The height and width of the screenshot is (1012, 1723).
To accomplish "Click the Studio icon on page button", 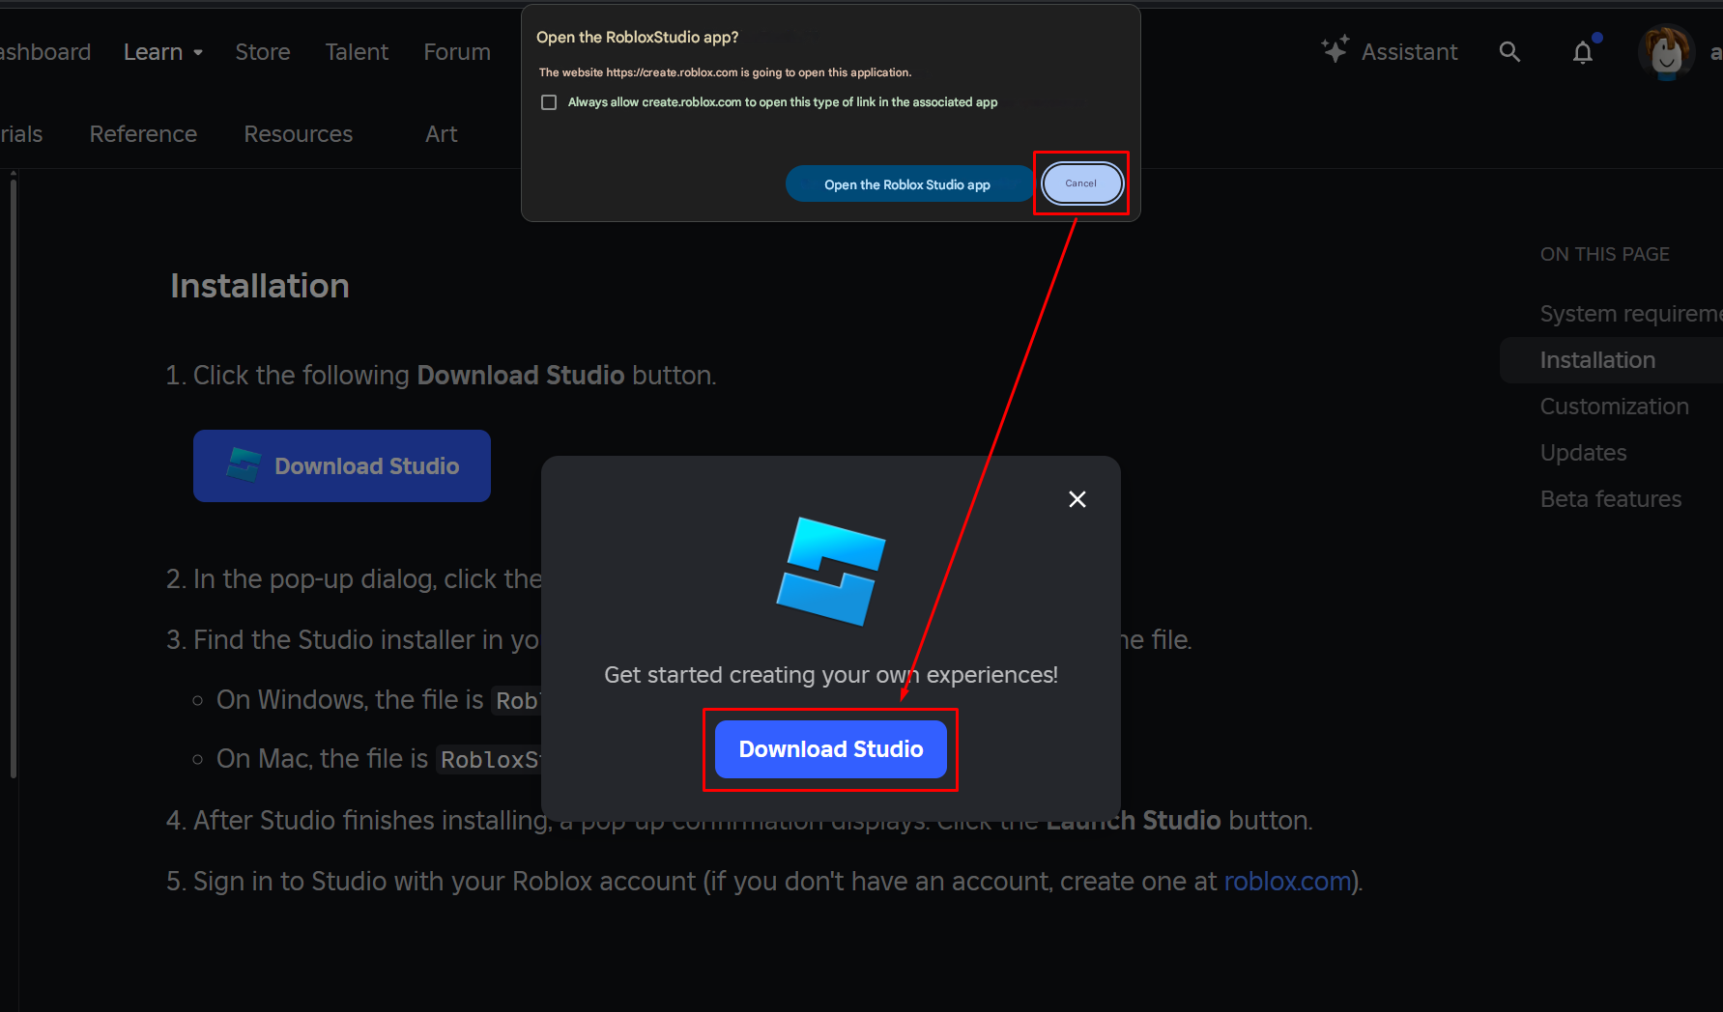I will pyautogui.click(x=244, y=465).
